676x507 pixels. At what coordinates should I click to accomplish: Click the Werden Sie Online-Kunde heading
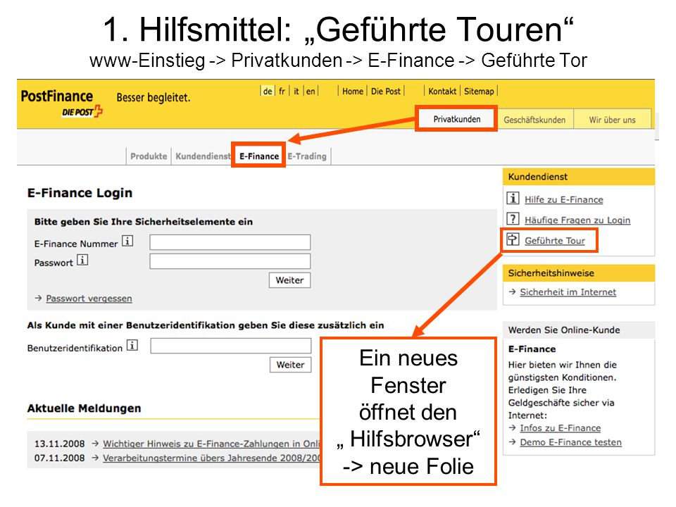tap(564, 330)
